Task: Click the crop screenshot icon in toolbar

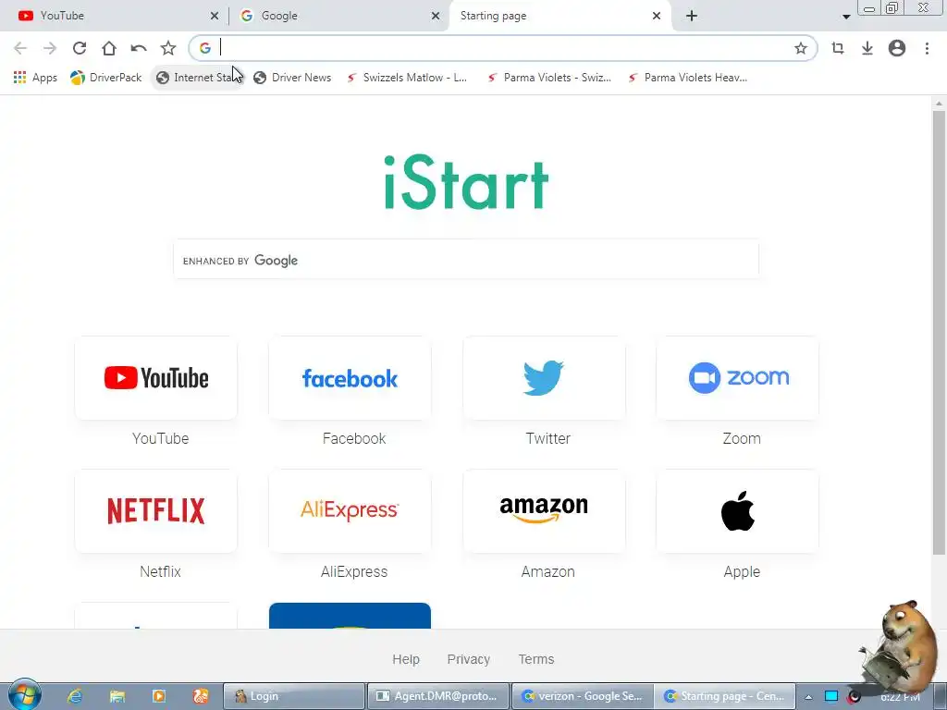Action: (837, 48)
